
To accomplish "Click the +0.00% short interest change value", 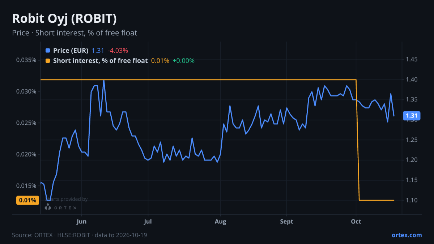I will click(183, 61).
